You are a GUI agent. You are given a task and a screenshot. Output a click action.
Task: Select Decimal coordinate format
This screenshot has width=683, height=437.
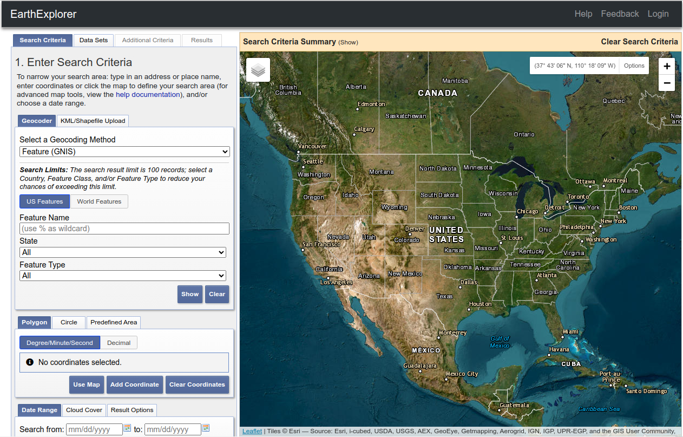[x=119, y=343]
